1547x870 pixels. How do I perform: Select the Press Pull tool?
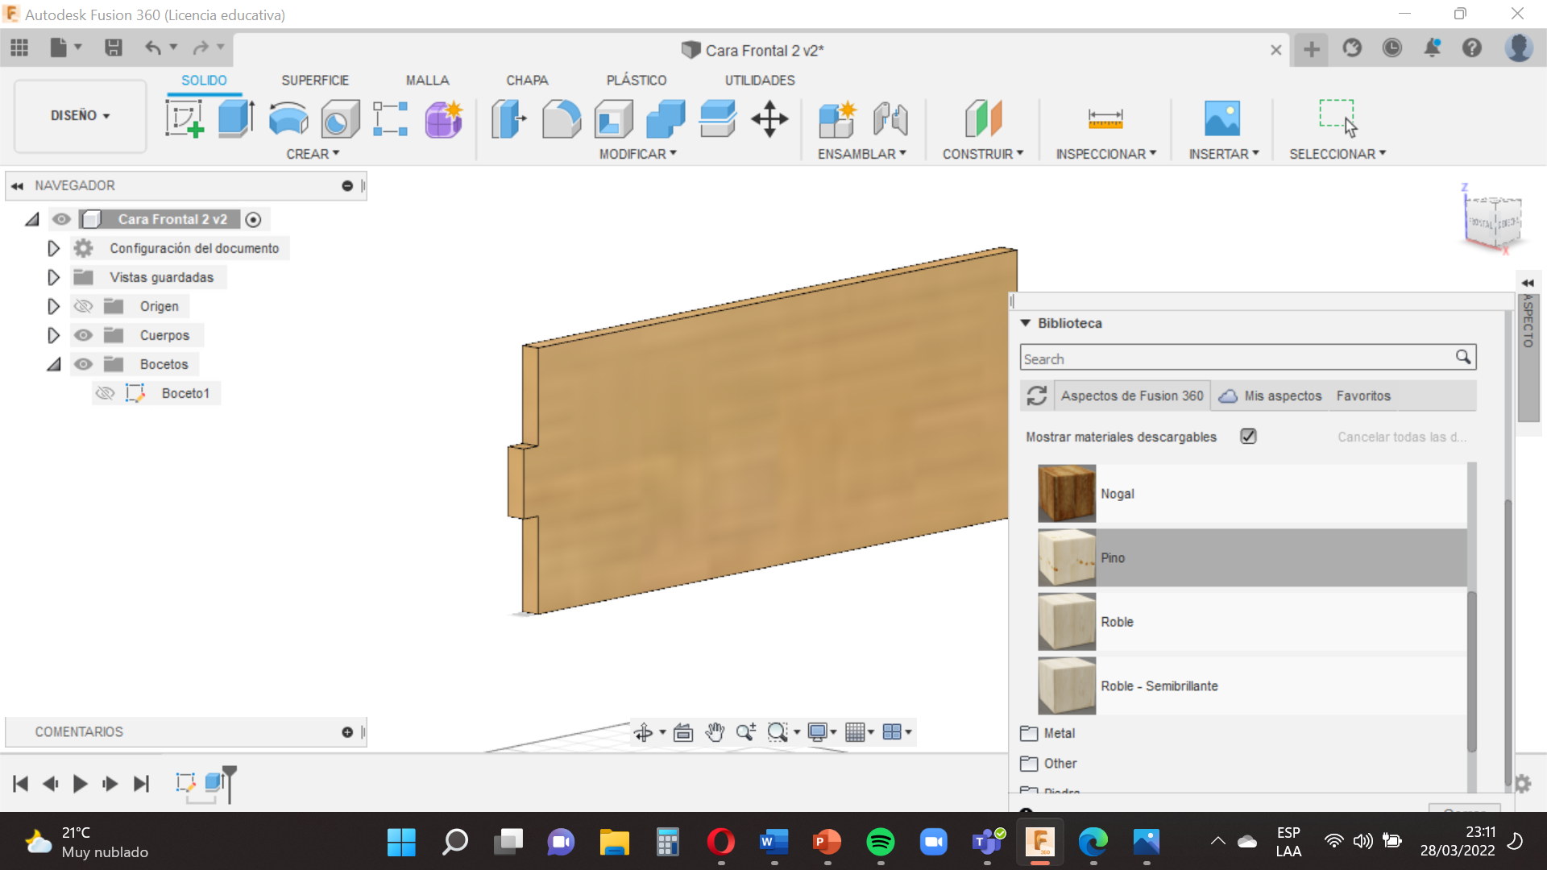tap(509, 118)
